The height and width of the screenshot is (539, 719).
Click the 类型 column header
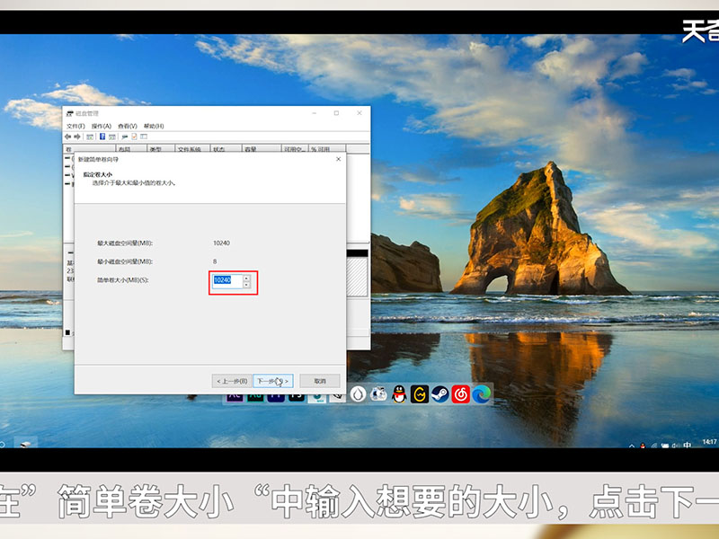pos(161,149)
